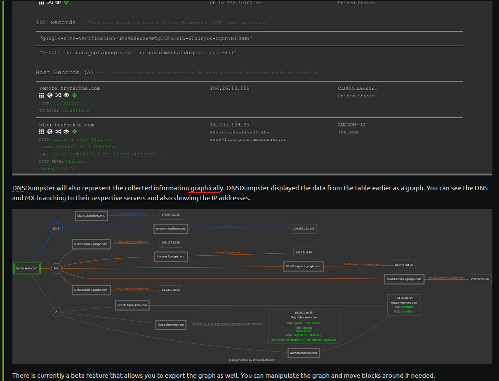Click the eye icon under remote.tryhackme.com

point(66,96)
